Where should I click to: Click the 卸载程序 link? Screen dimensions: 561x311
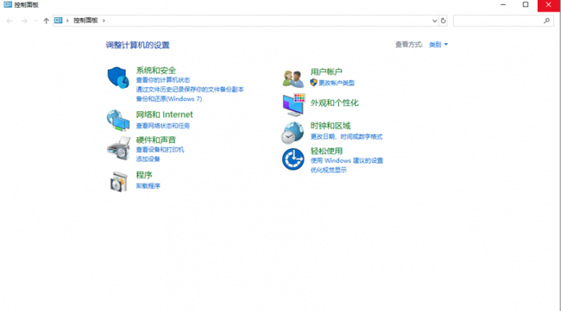[x=148, y=186]
